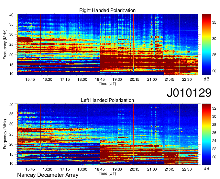Click 35 dB tick on Right Handed colorbar
Viewport: 220px width, 179px height.
214,22
